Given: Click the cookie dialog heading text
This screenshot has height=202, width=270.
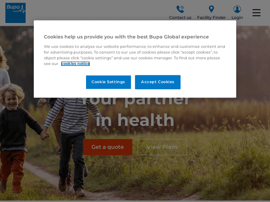Looking at the screenshot, I should tap(126, 37).
